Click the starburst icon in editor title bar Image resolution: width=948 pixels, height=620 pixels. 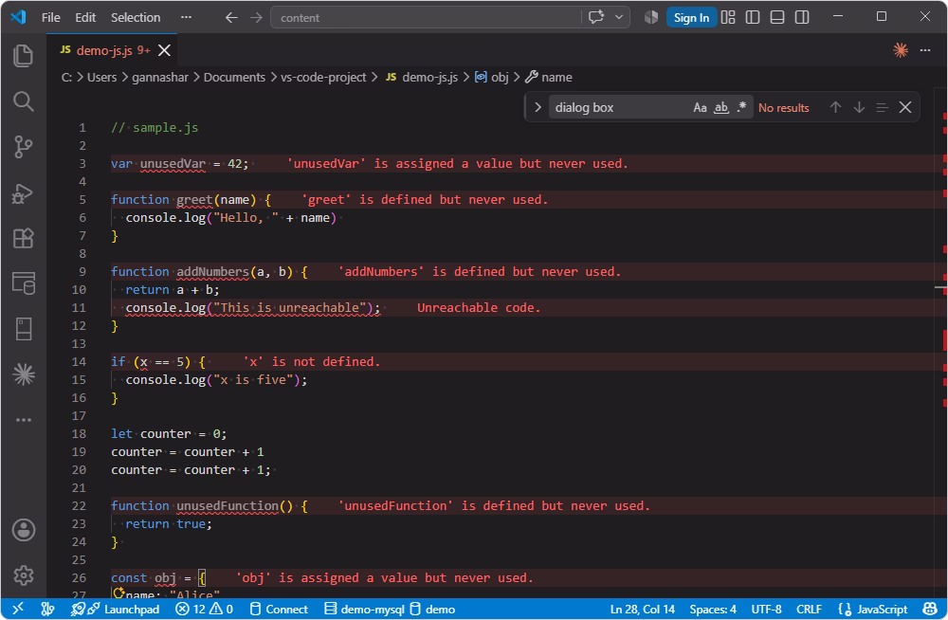tap(901, 50)
